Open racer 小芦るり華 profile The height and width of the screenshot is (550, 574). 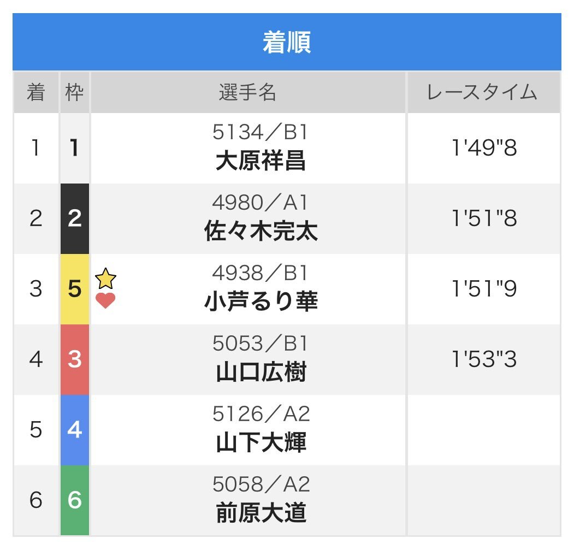(x=261, y=301)
